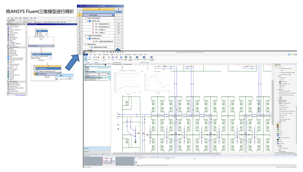This screenshot has height=172, width=303.
Task: Click the Step simulation icon in ribbon
Action: 117,57
